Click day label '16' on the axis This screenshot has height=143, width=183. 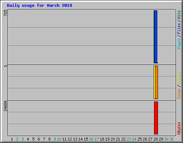91,139
